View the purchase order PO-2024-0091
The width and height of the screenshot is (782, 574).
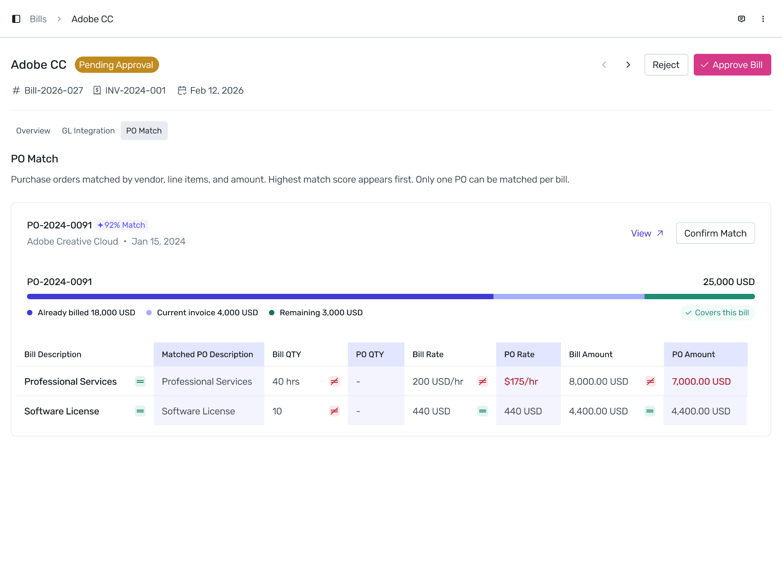[x=647, y=233]
